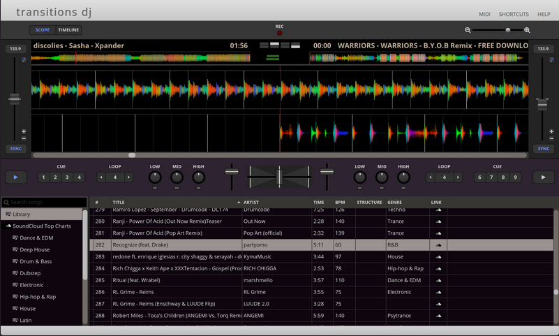Sort songs by TITLE column
The height and width of the screenshot is (336, 559).
pos(176,203)
